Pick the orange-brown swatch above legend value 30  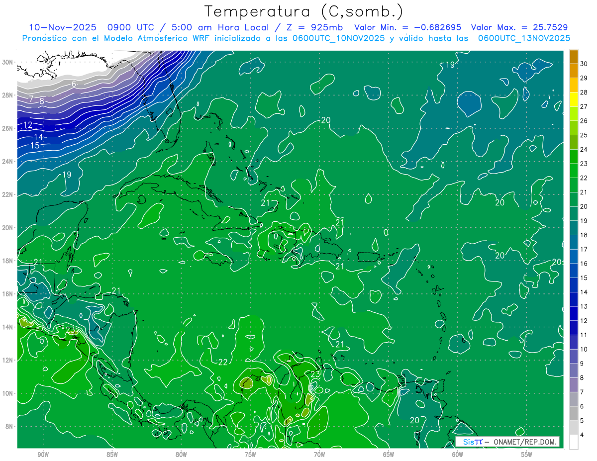click(x=574, y=57)
